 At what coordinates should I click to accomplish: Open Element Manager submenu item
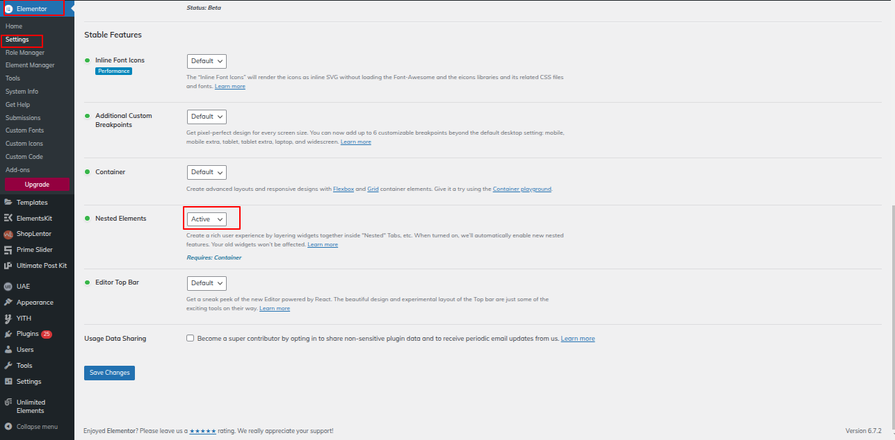(x=30, y=65)
